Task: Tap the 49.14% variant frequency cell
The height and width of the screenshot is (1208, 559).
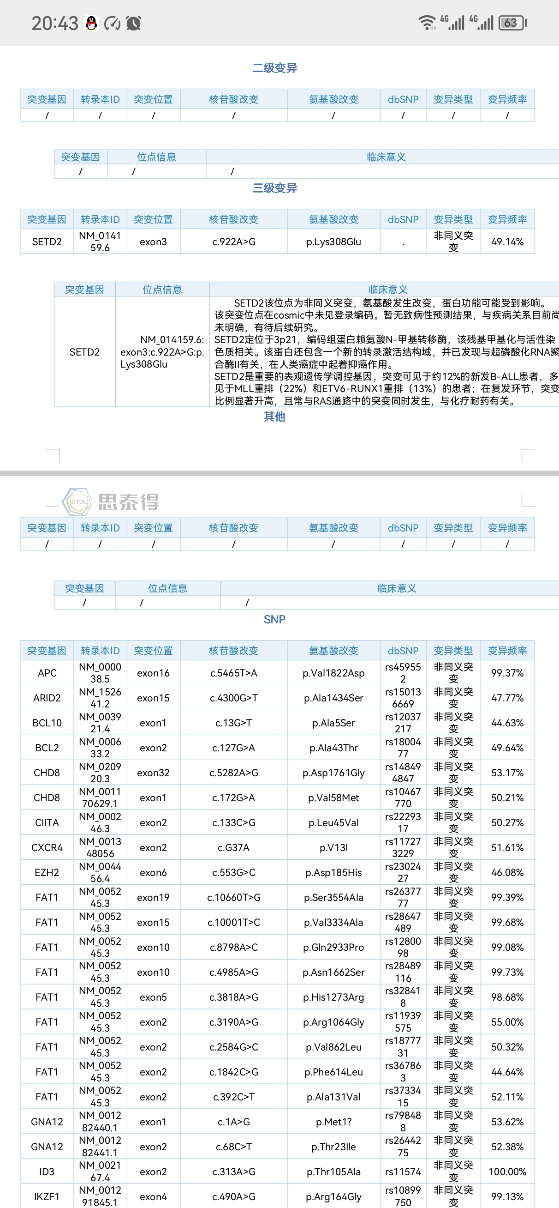Action: tap(507, 242)
